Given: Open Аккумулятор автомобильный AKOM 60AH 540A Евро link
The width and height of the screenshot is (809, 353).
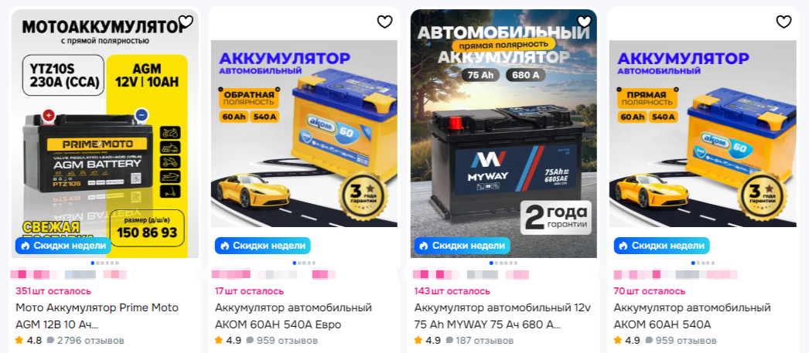Looking at the screenshot, I should pyautogui.click(x=294, y=317).
